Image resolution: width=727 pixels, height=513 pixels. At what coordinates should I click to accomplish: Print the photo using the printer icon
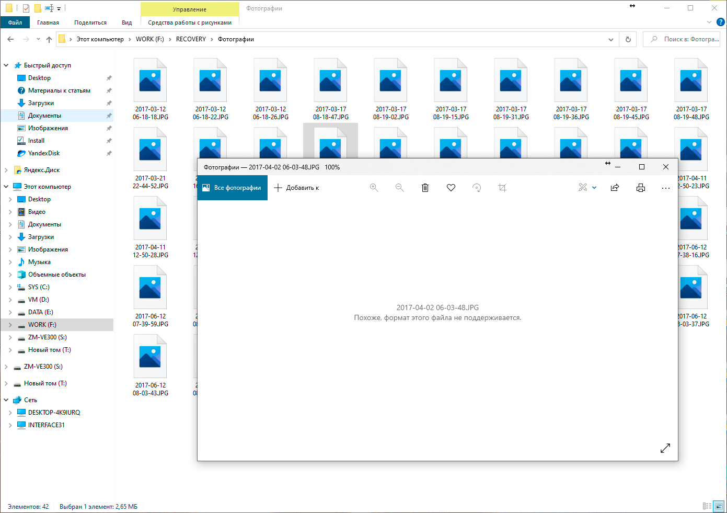point(641,188)
